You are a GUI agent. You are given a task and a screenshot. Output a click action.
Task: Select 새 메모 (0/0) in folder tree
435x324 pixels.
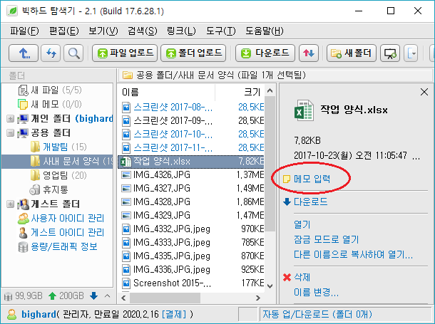(x=50, y=104)
